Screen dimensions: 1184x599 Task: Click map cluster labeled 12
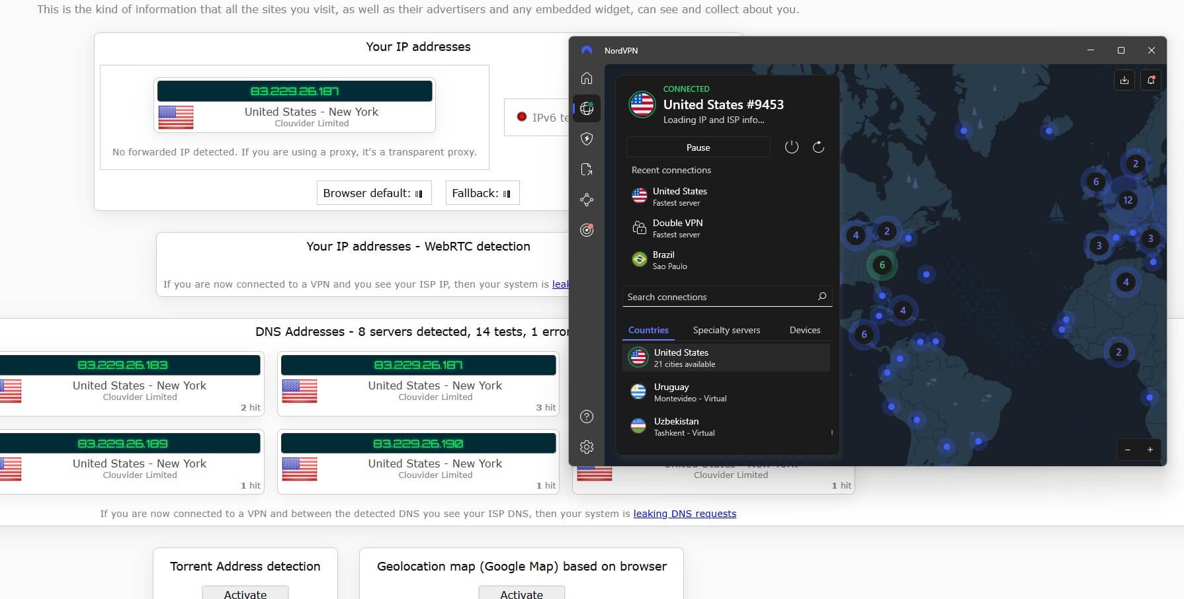[x=1128, y=200]
